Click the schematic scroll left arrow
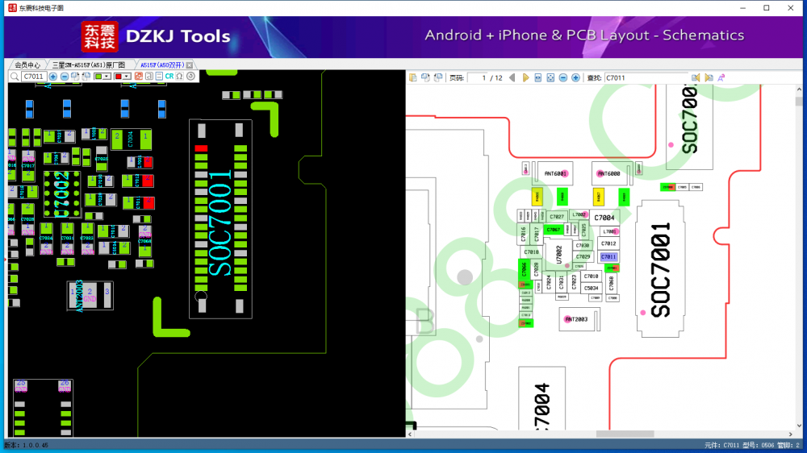 [410, 434]
